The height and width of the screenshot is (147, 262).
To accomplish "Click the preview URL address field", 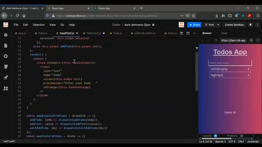I will 233,40.
